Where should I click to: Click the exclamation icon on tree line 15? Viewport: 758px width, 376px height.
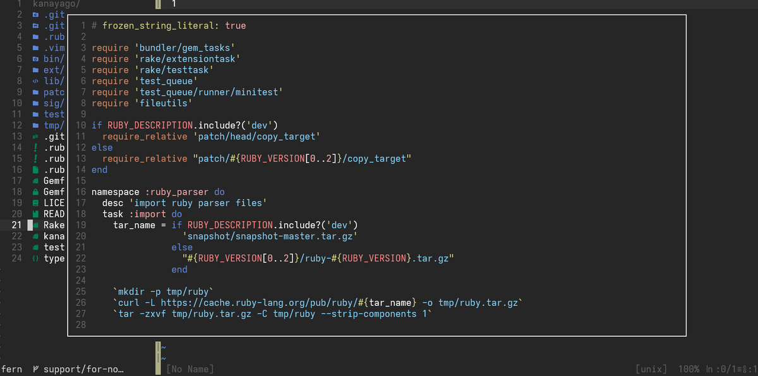pos(36,159)
